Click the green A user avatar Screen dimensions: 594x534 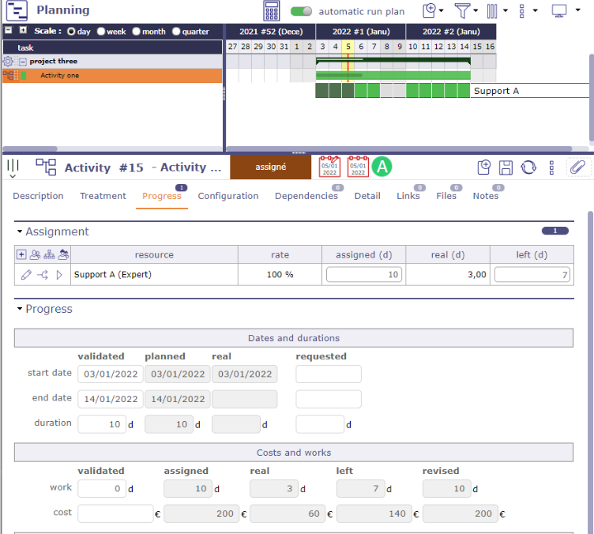pos(382,167)
